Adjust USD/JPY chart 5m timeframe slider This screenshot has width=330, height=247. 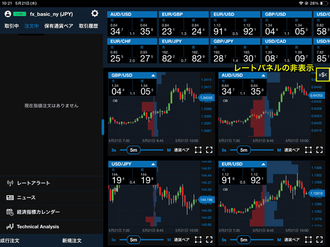coord(134,239)
